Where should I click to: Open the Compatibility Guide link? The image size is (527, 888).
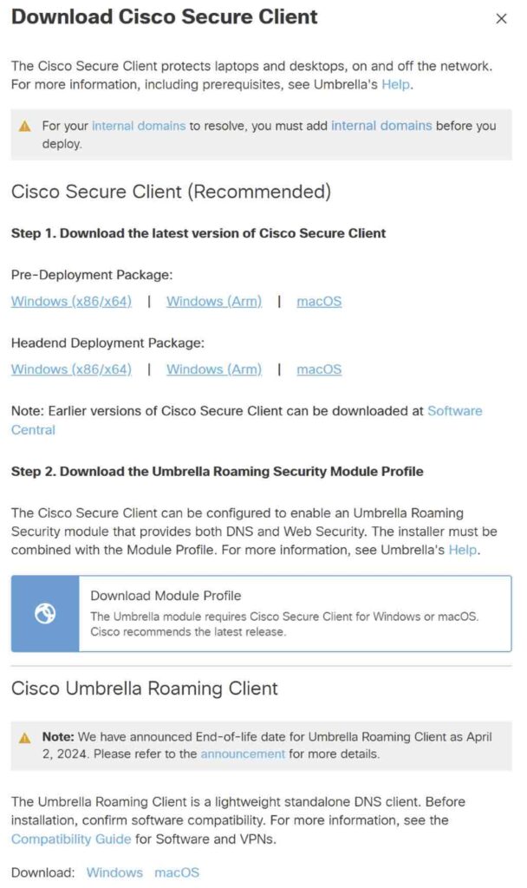71,839
